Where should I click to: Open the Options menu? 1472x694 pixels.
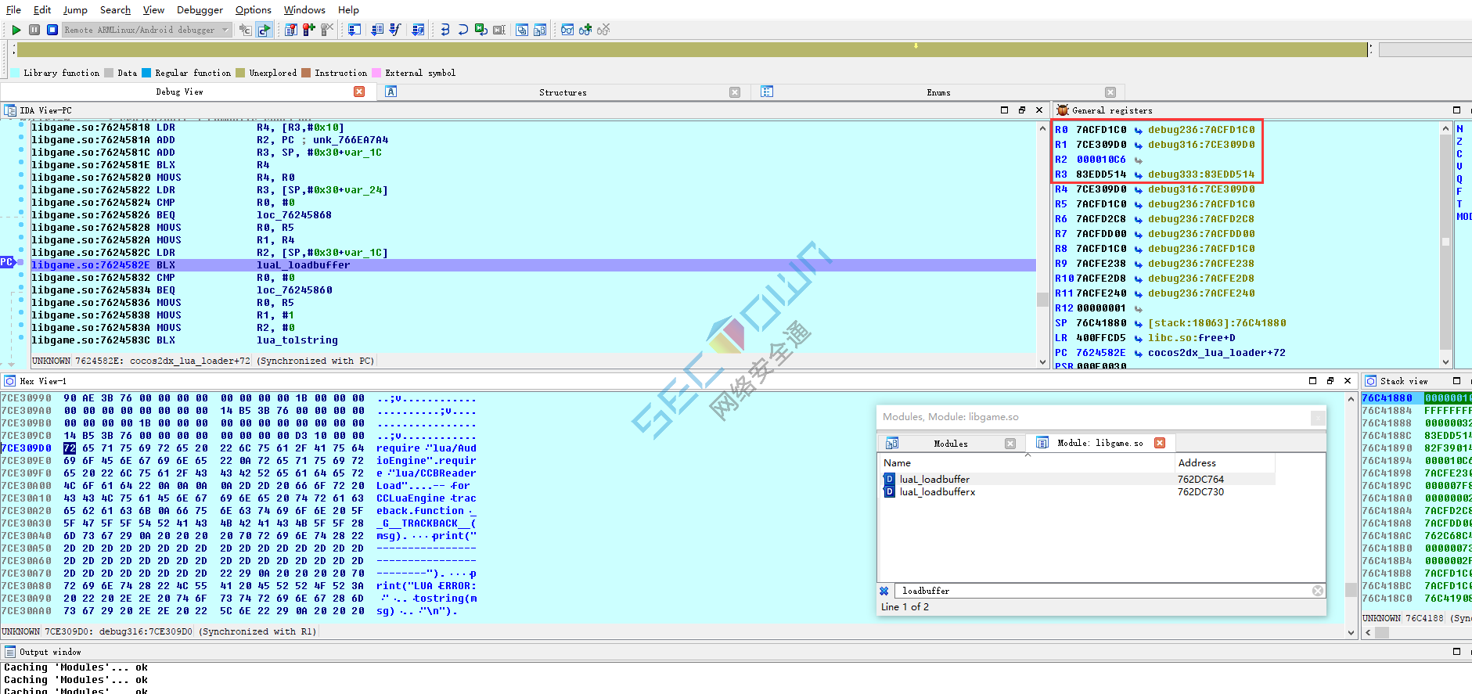pos(254,9)
